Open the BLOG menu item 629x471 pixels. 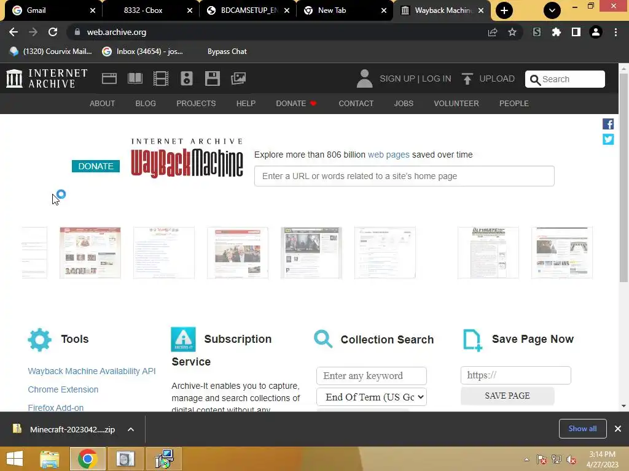[x=146, y=103]
